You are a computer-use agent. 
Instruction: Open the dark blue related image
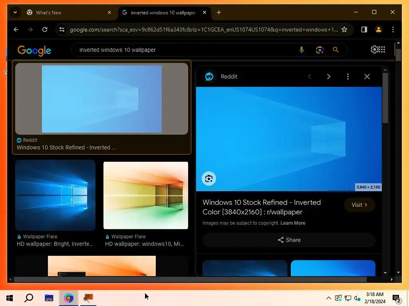[x=245, y=268]
